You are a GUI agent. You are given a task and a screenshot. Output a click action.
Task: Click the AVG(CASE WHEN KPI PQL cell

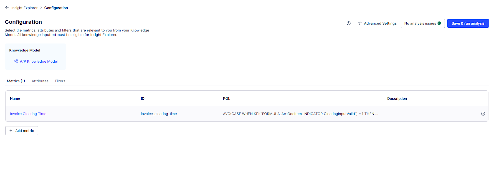tap(301, 114)
